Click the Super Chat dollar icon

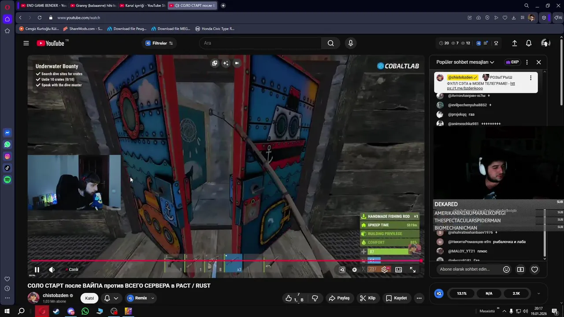[520, 269]
